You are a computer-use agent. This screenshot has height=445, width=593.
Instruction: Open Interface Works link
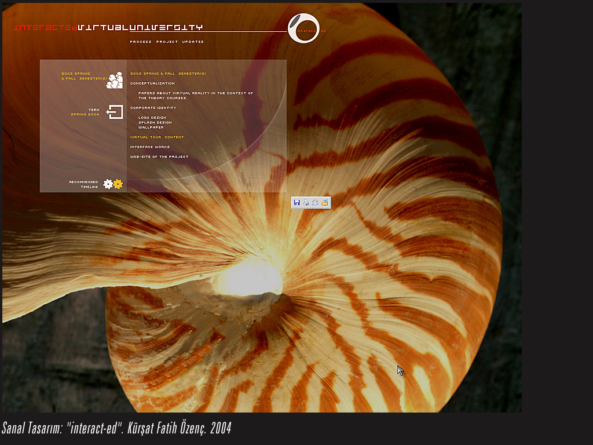pyautogui.click(x=150, y=147)
